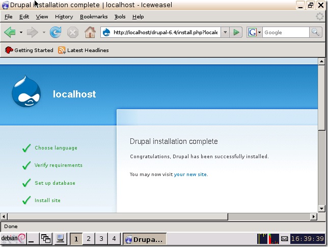Click the 16:39:39 clock
328x247 pixels.
click(x=308, y=239)
